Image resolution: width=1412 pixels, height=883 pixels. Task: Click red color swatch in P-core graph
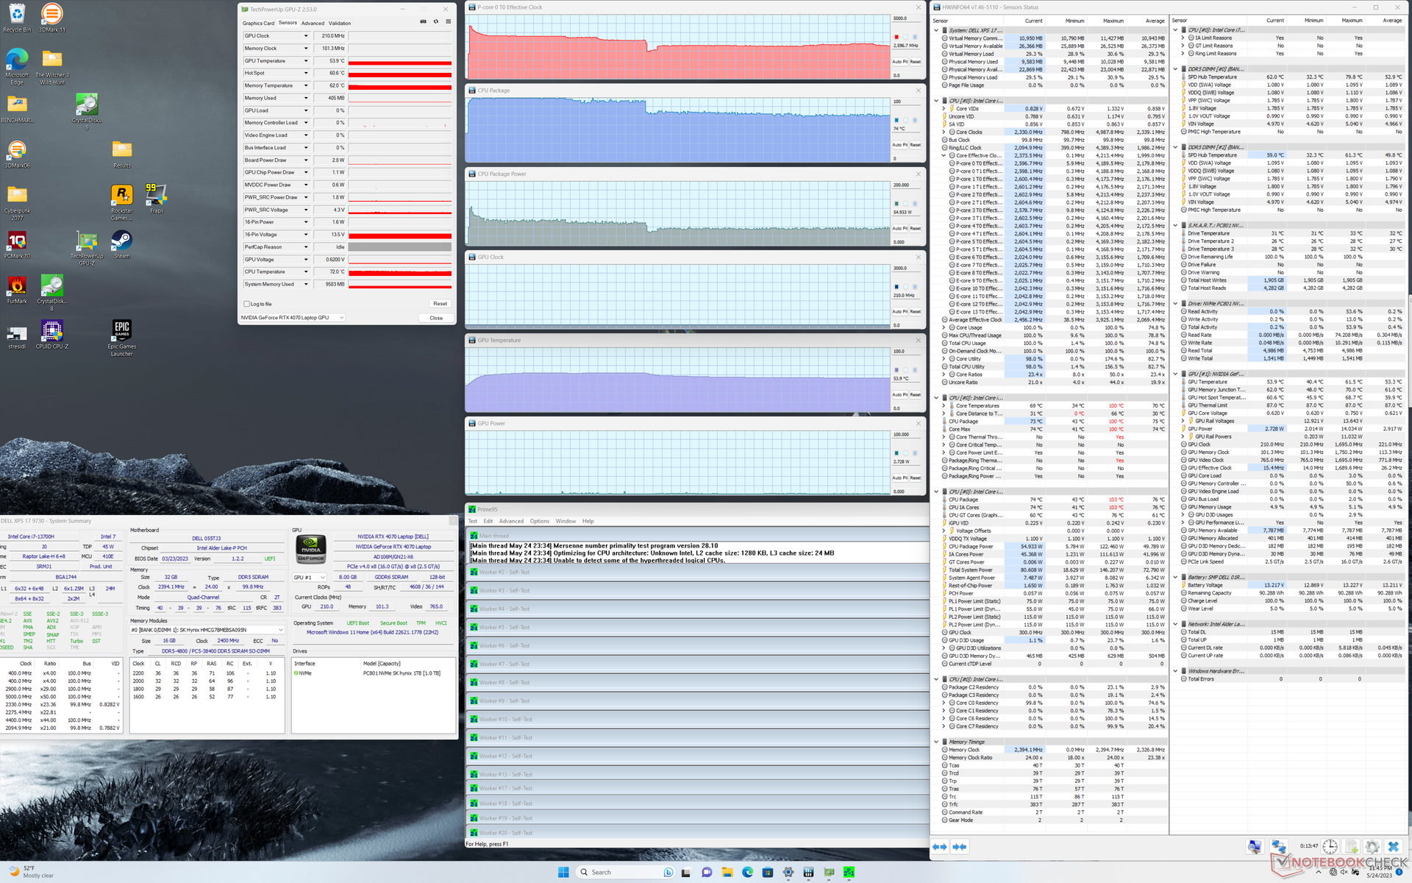896,37
